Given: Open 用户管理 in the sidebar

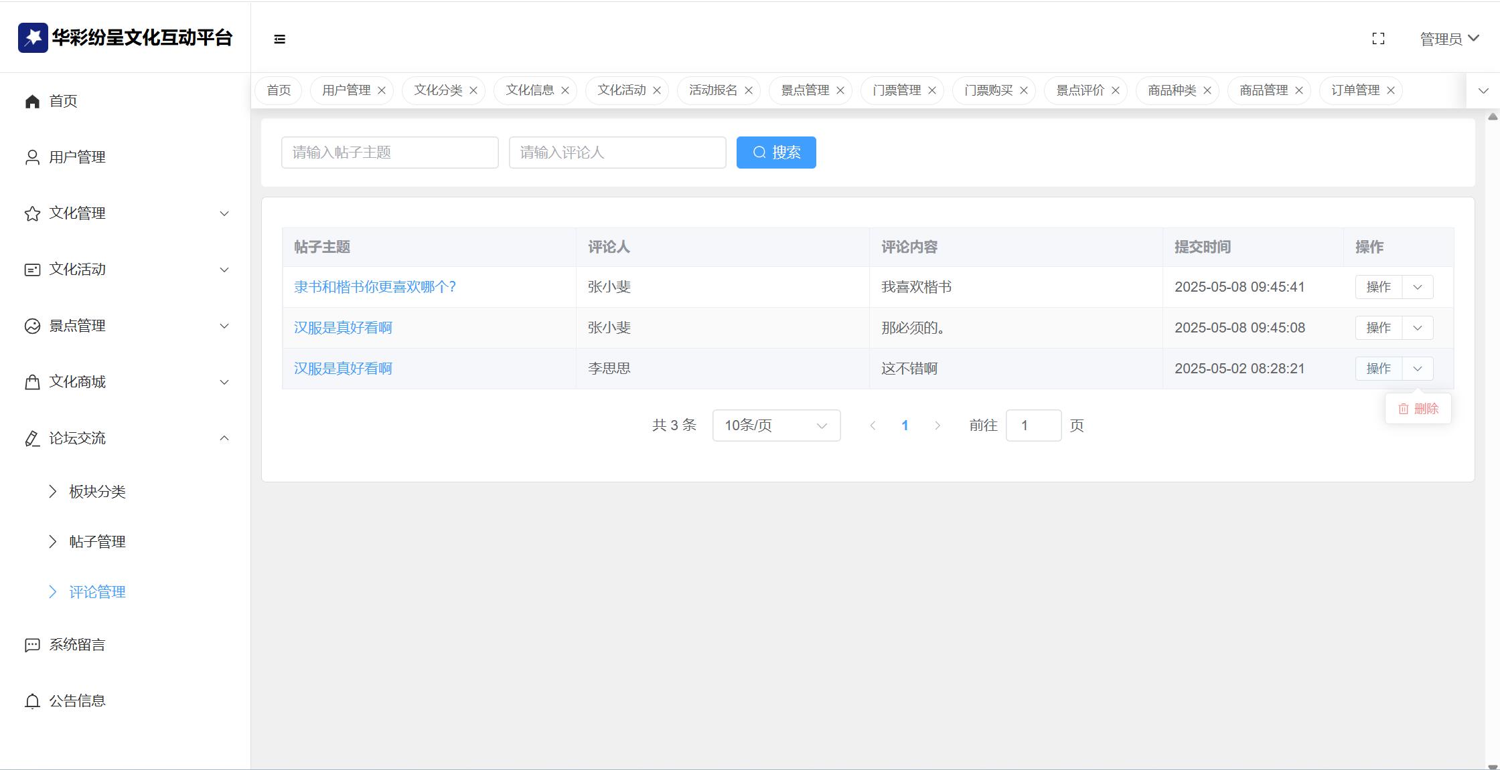Looking at the screenshot, I should 77,157.
